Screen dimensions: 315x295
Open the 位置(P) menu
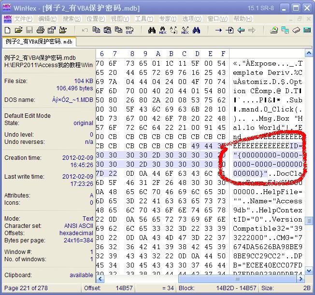tap(96, 19)
